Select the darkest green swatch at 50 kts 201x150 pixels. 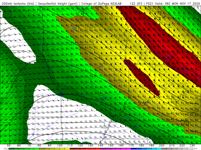tap(11, 149)
